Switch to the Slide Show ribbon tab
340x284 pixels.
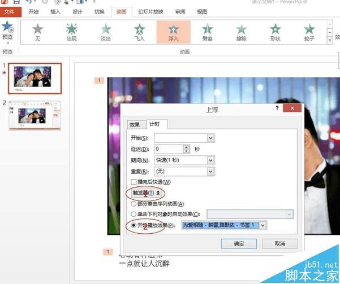pyautogui.click(x=150, y=12)
